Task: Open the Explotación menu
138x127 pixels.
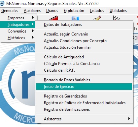Action: pyautogui.click(x=74, y=11)
